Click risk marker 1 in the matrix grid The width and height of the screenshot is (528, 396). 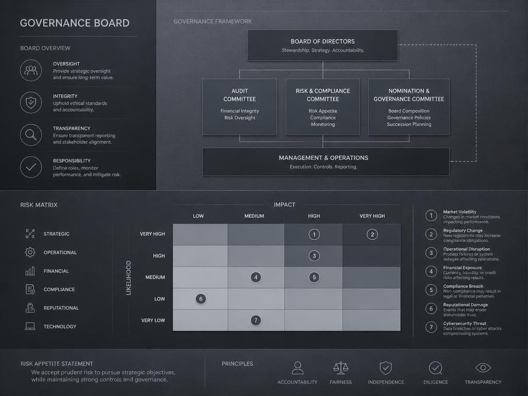314,235
